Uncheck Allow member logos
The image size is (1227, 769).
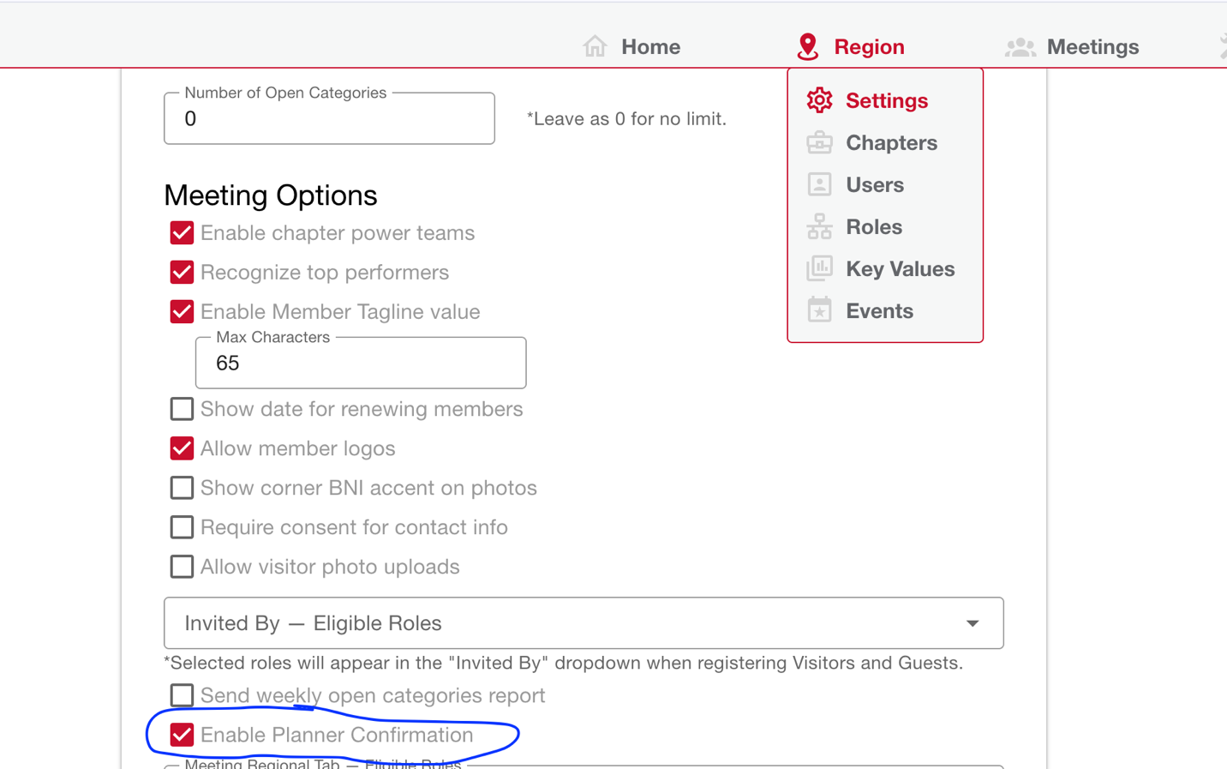182,448
